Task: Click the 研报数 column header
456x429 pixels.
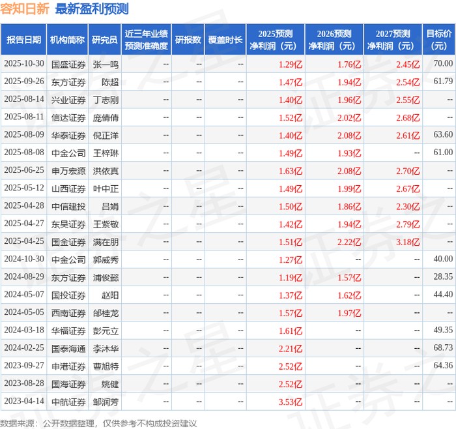Action: pos(188,40)
